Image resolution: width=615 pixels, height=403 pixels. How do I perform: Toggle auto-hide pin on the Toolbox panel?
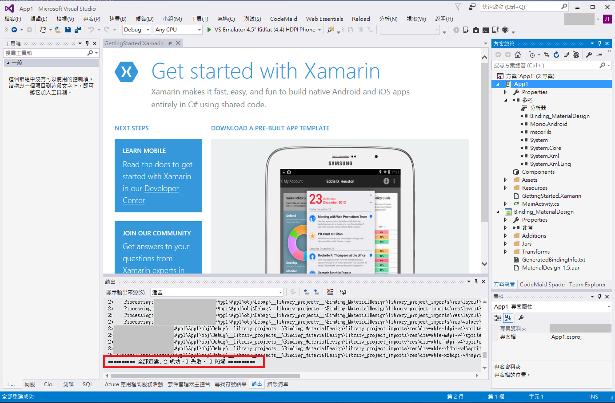[87, 43]
